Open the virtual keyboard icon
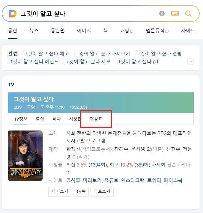The width and height of the screenshot is (203, 213). [175, 13]
